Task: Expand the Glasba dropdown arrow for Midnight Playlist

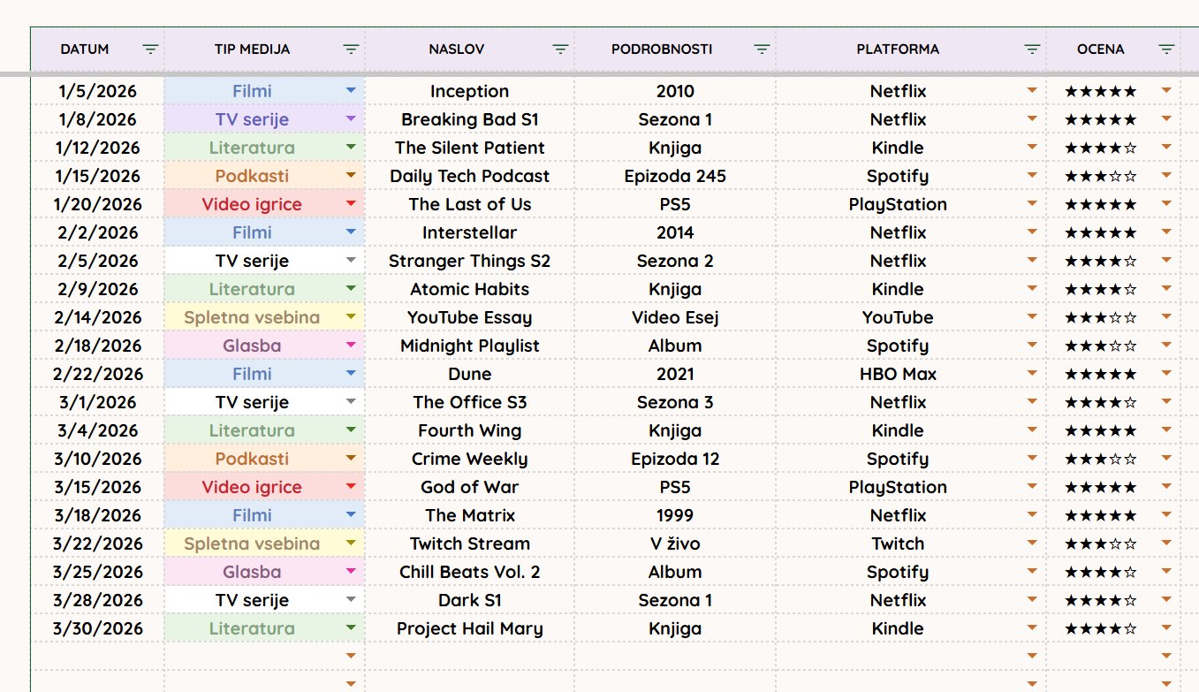Action: click(x=351, y=345)
